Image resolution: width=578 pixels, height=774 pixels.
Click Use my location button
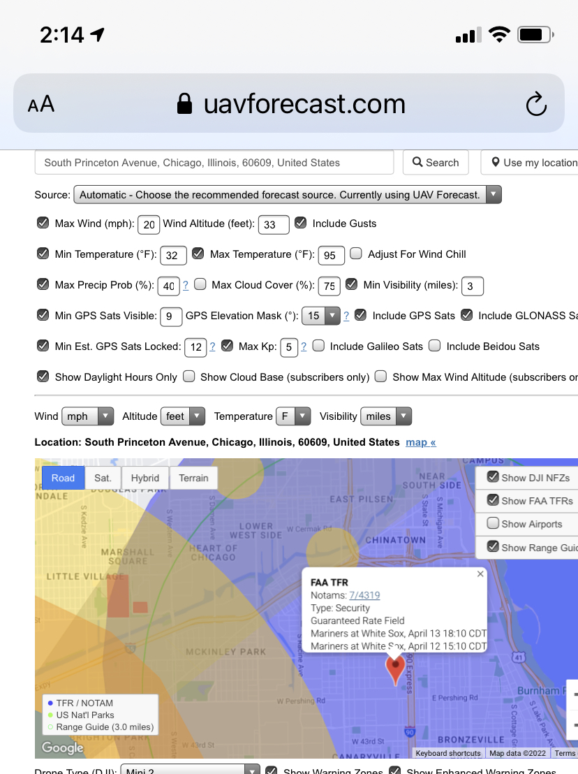point(530,162)
